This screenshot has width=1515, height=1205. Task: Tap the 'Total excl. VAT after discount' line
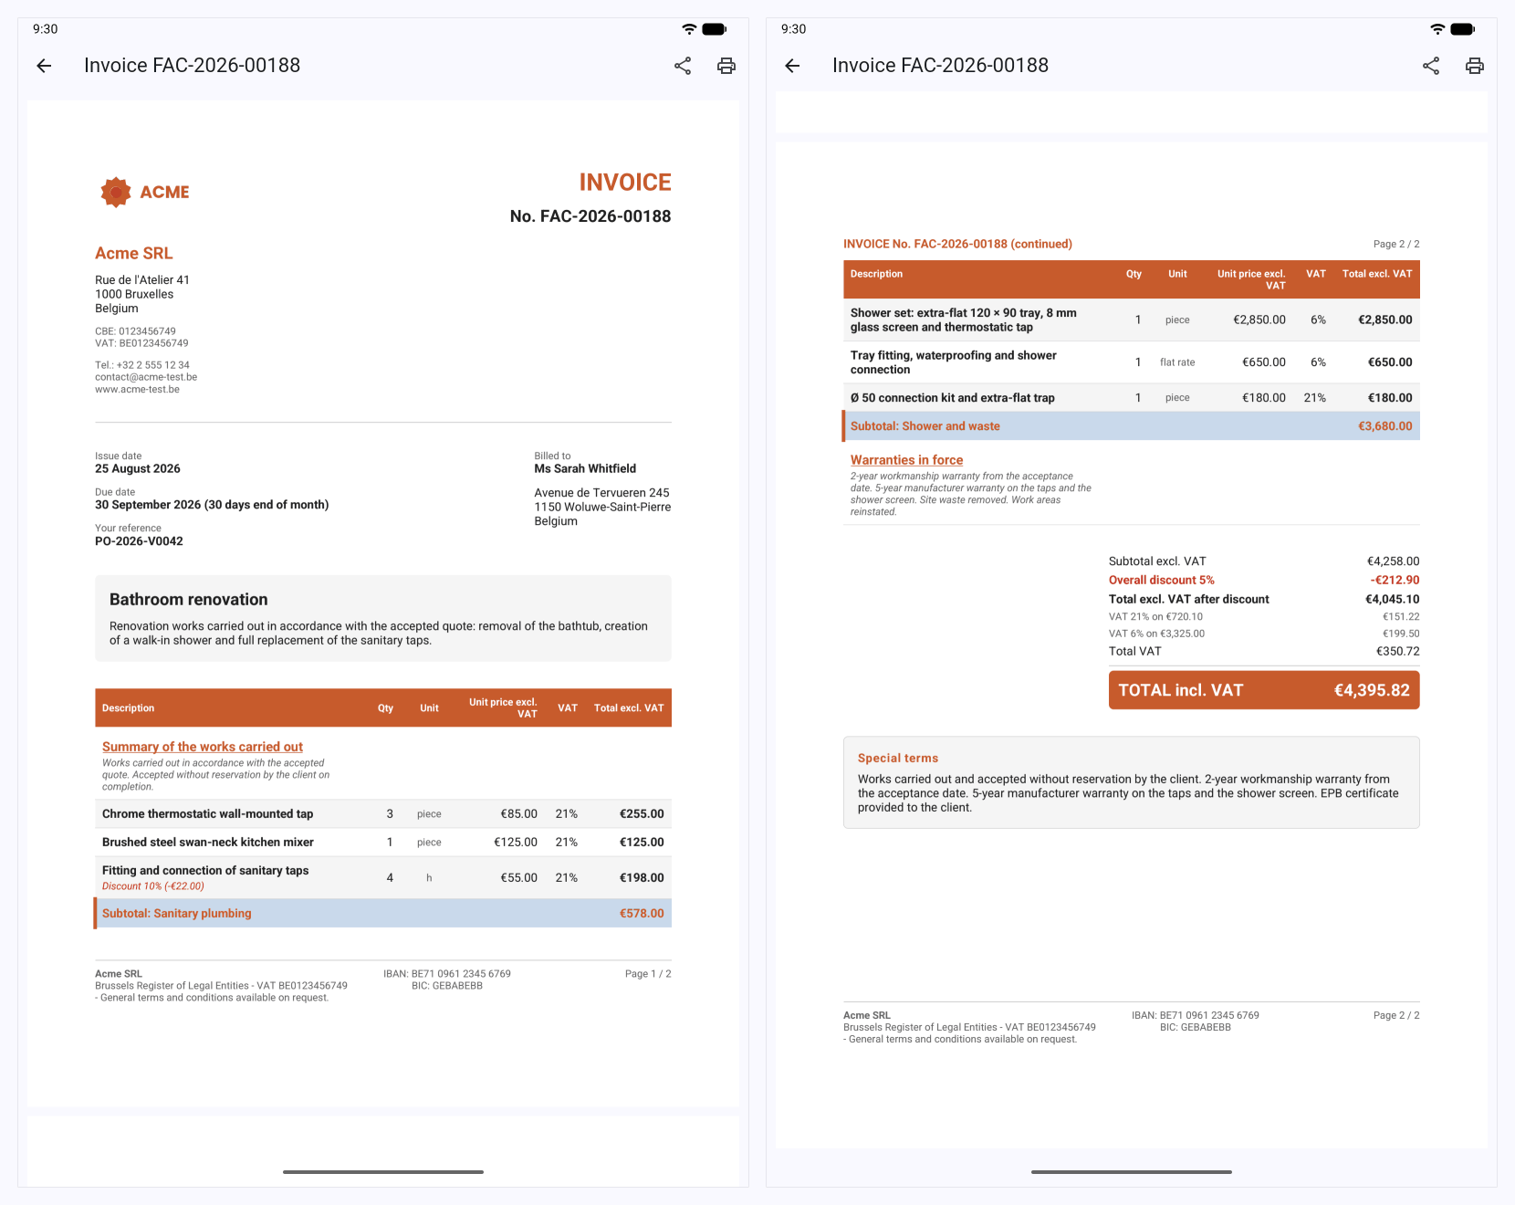click(1264, 600)
